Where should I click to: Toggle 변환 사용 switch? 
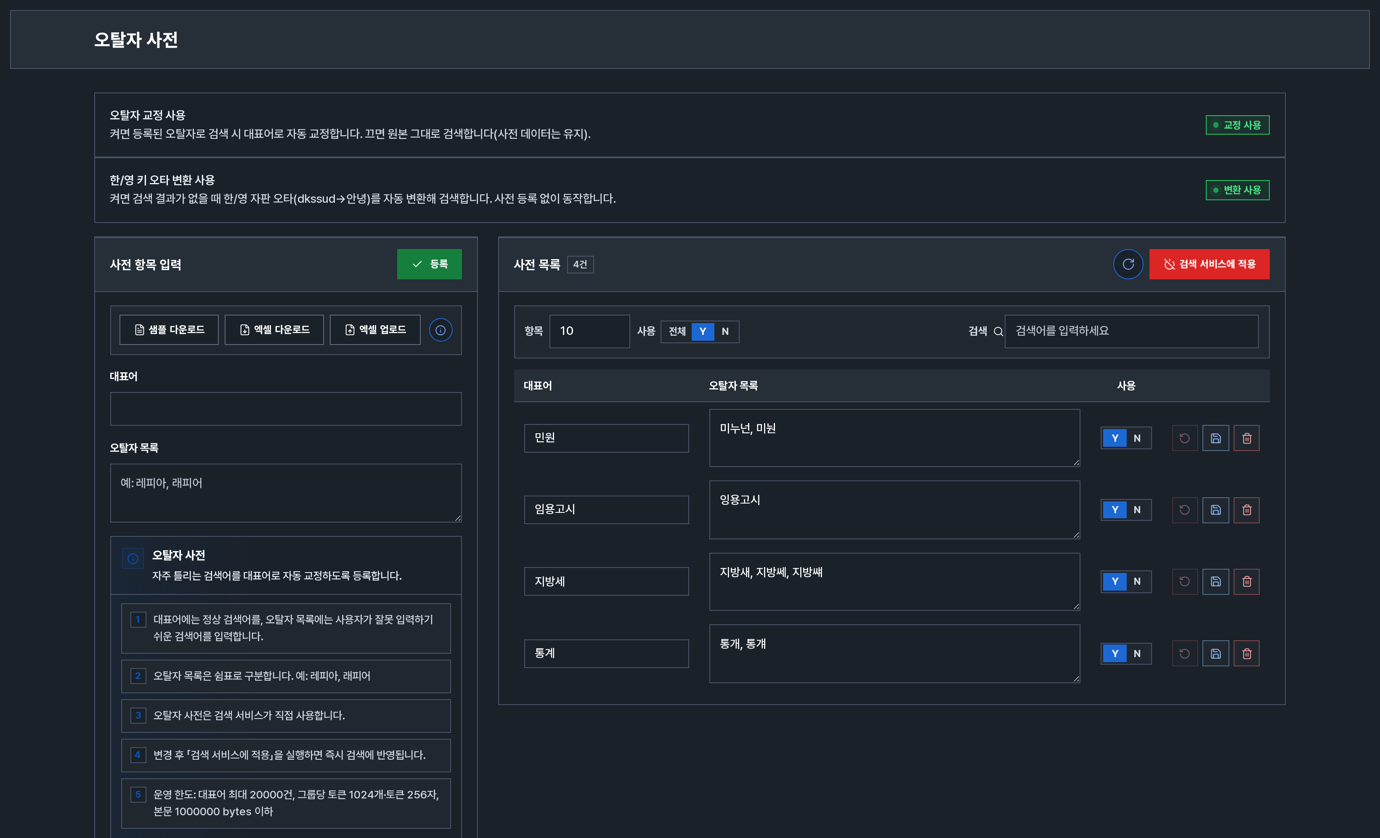click(x=1237, y=190)
